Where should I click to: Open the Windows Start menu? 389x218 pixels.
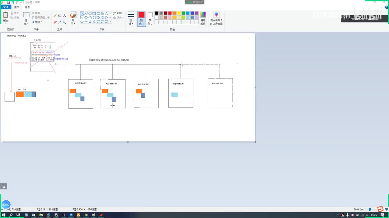coord(4,215)
